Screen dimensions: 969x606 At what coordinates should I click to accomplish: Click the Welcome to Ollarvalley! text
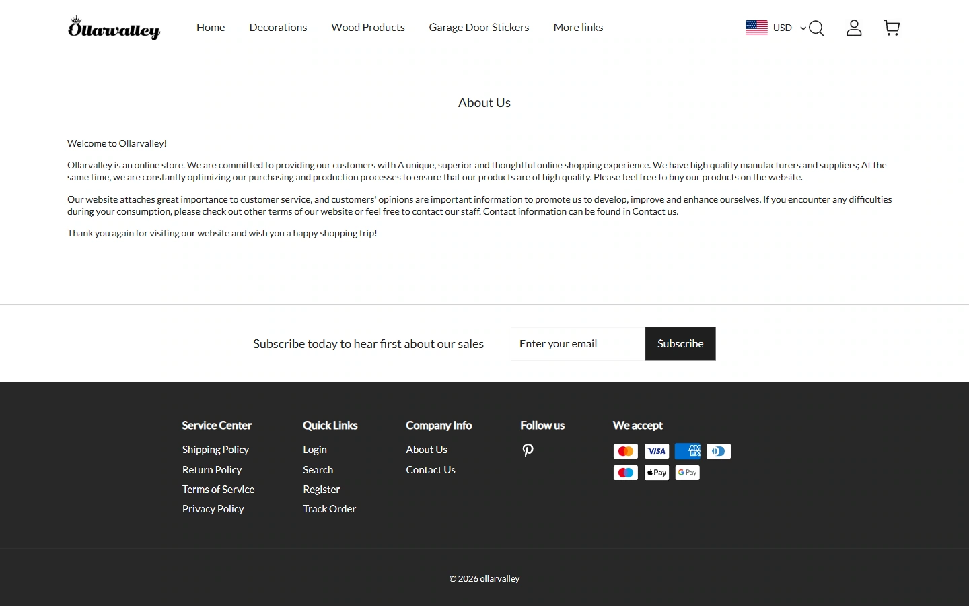point(117,143)
